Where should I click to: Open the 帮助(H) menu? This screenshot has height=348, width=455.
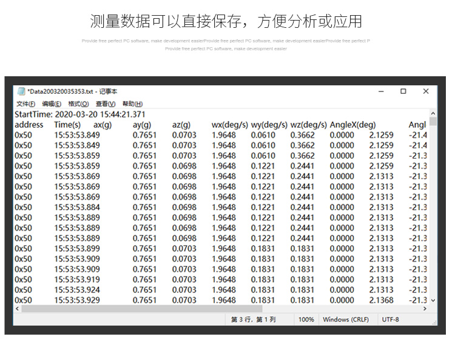132,104
